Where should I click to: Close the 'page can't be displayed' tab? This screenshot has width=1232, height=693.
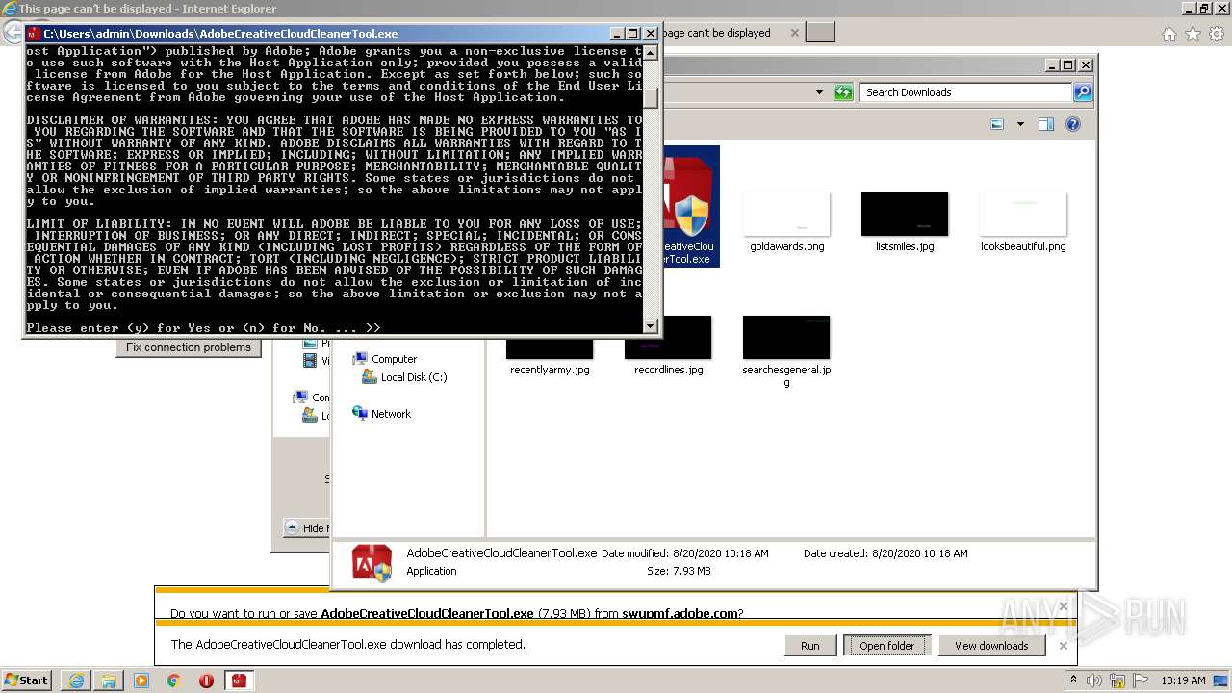point(794,33)
